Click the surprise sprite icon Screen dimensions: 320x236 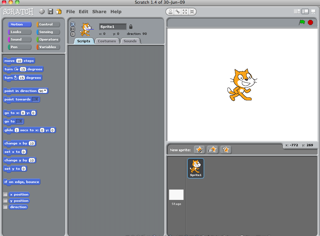[x=226, y=150]
